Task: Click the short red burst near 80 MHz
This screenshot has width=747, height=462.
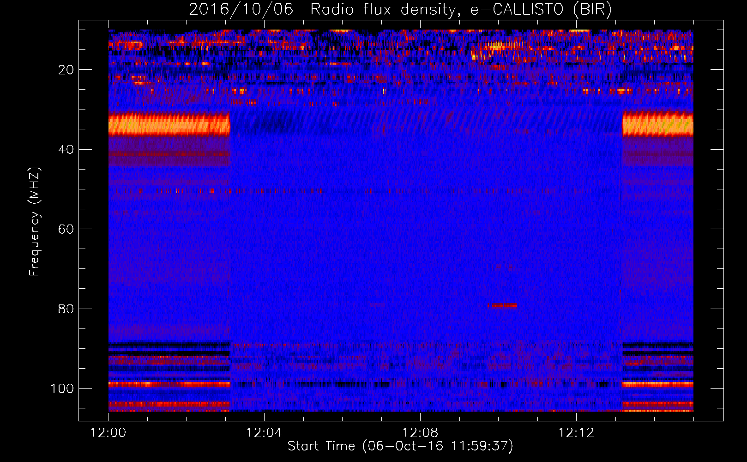Action: pos(502,305)
